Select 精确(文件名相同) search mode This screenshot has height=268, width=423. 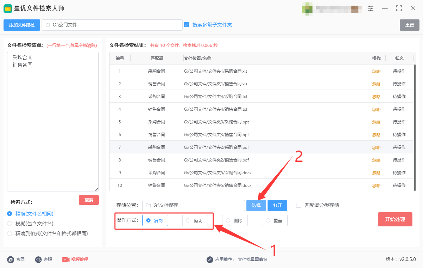tap(10, 214)
